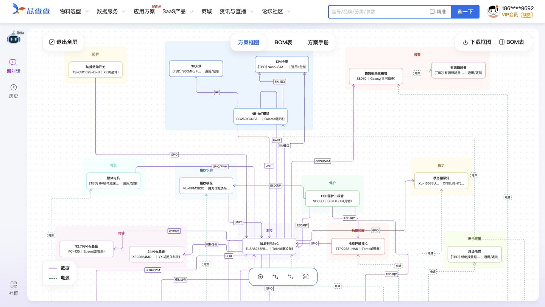Click the 芯查查 logo

tap(31, 10)
